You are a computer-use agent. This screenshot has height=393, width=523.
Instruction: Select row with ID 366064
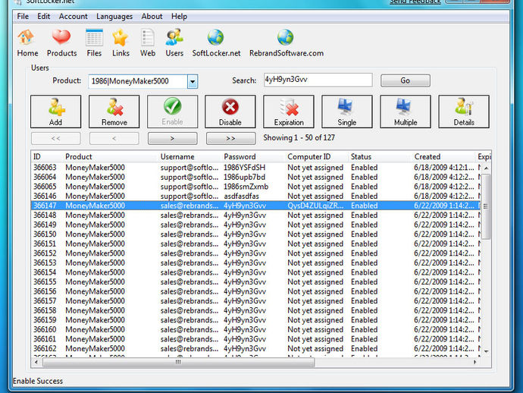point(256,177)
